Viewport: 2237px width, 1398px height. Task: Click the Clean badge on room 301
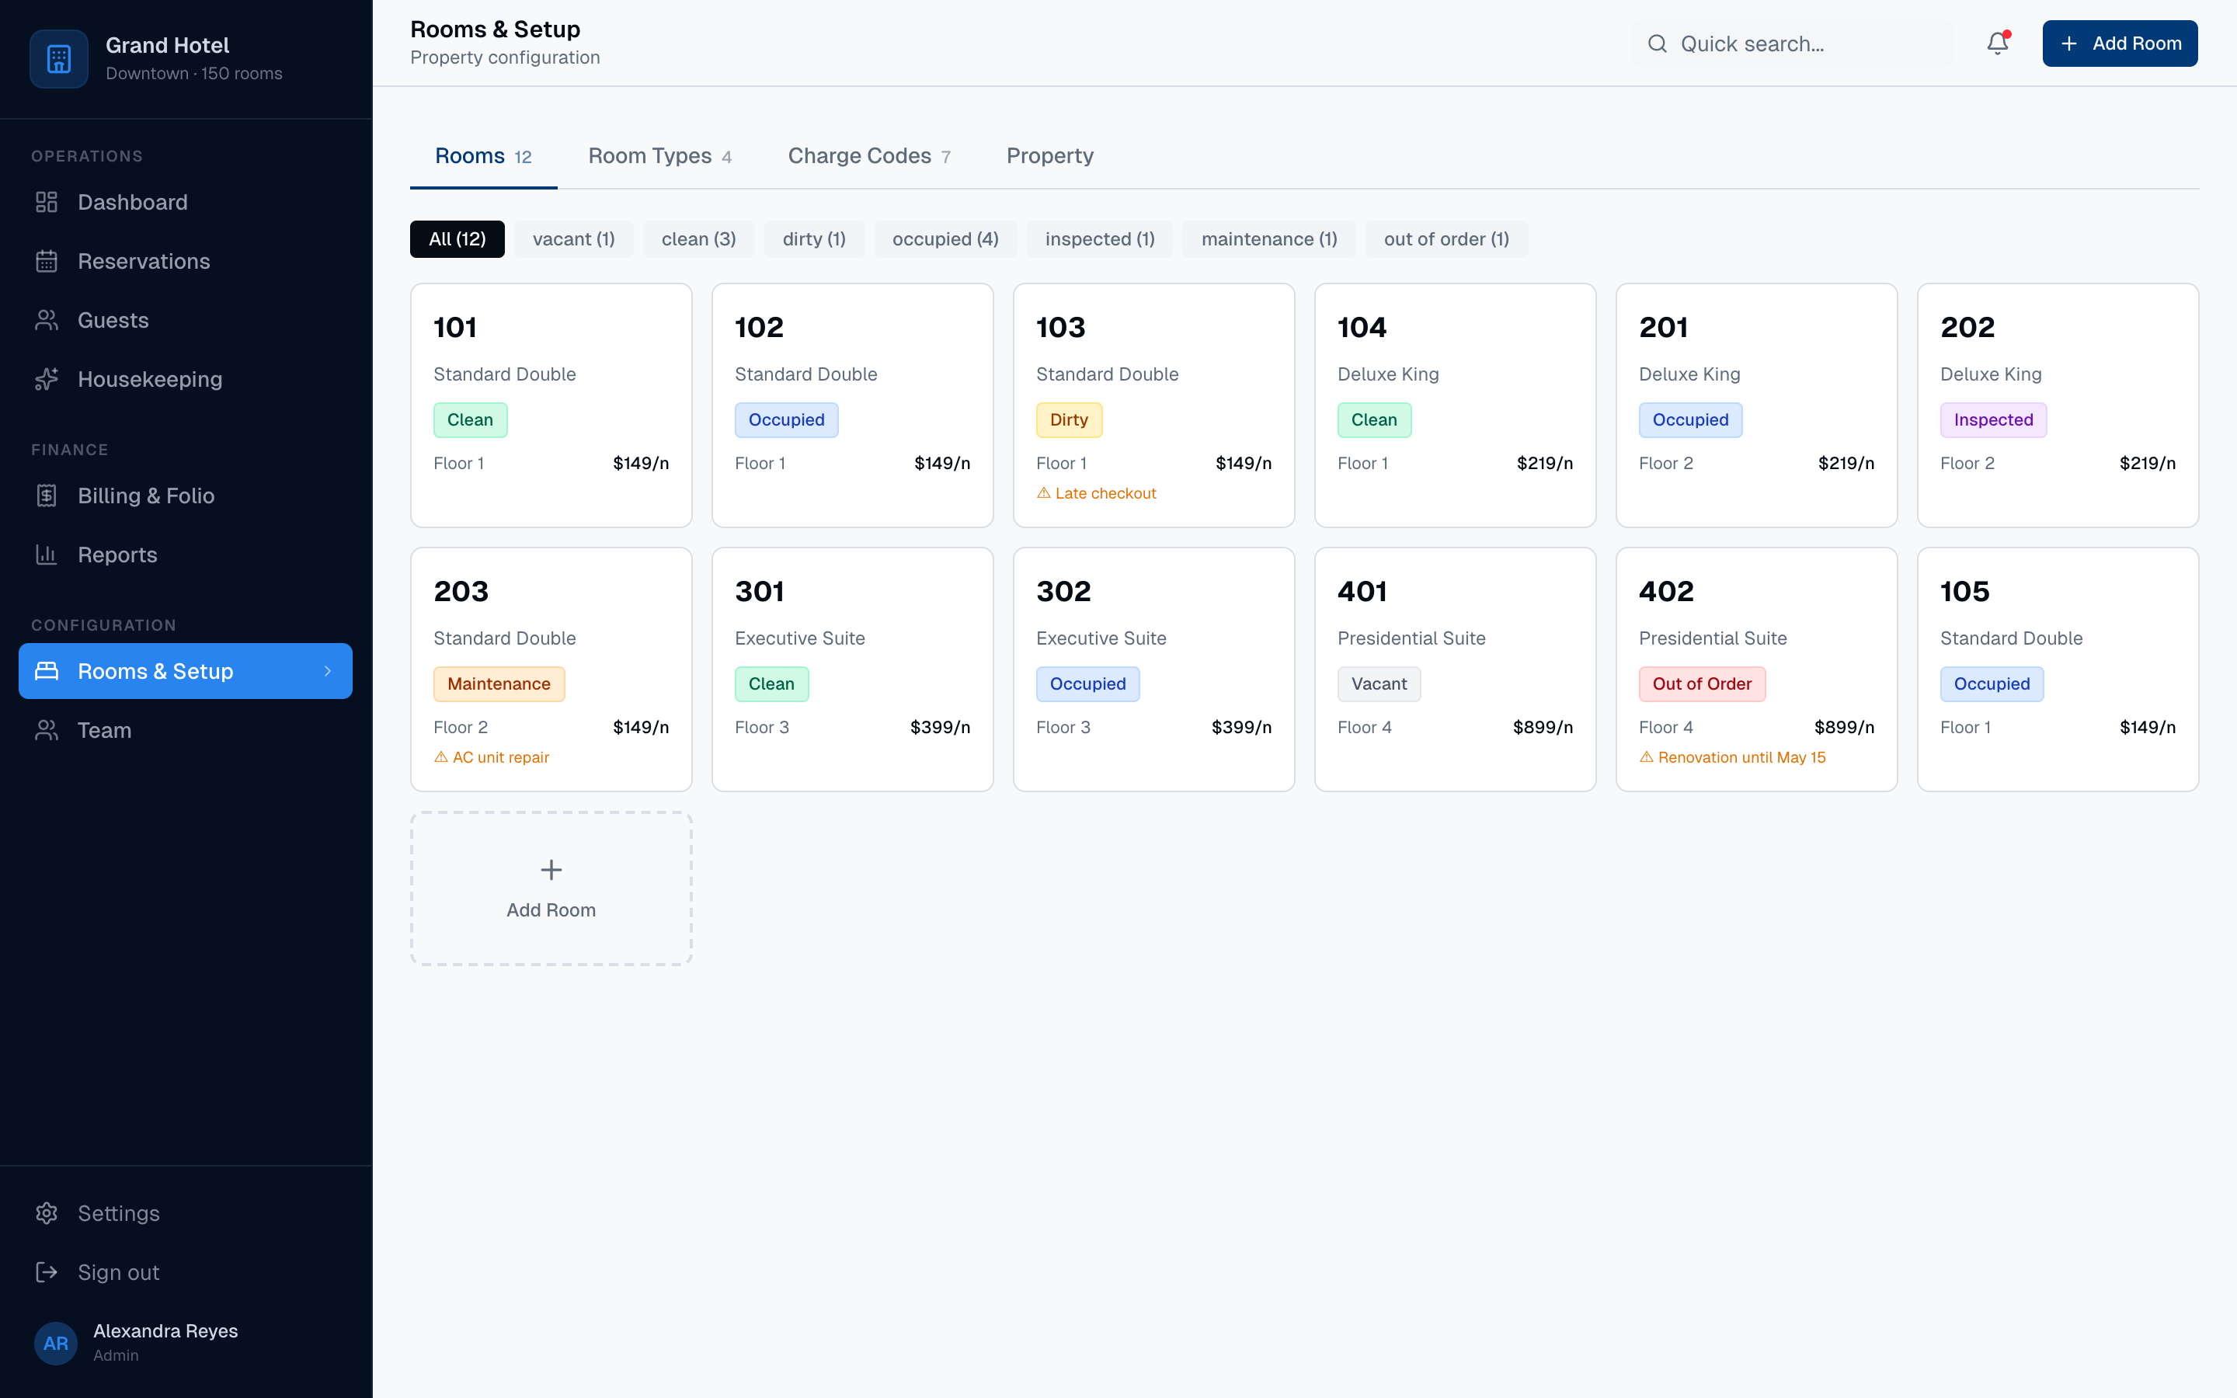(x=772, y=683)
